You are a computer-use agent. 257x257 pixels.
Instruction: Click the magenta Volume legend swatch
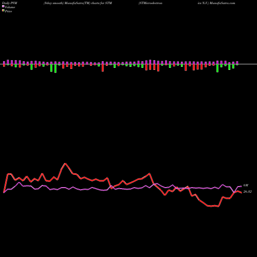(x=3, y=6)
